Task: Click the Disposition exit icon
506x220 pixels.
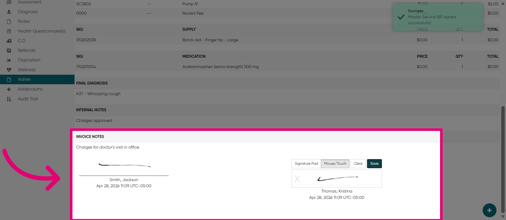Action: (9, 60)
